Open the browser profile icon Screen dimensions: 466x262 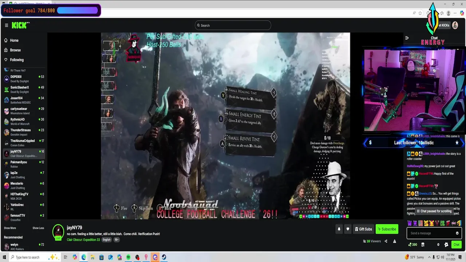[449, 13]
